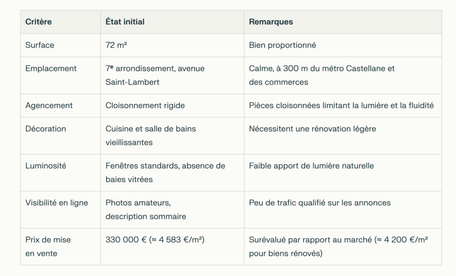Click the 330 000 € price cell

click(x=155, y=240)
